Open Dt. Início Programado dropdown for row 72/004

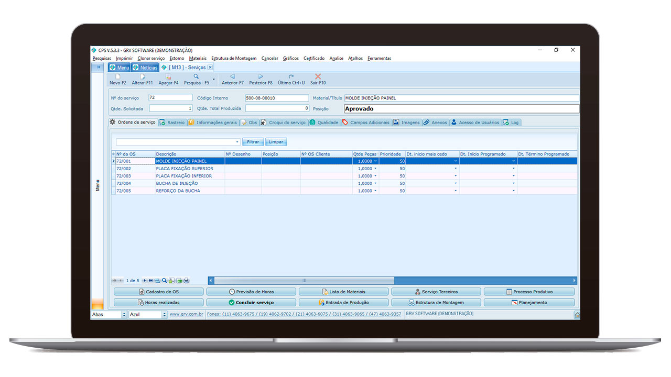pos(514,183)
